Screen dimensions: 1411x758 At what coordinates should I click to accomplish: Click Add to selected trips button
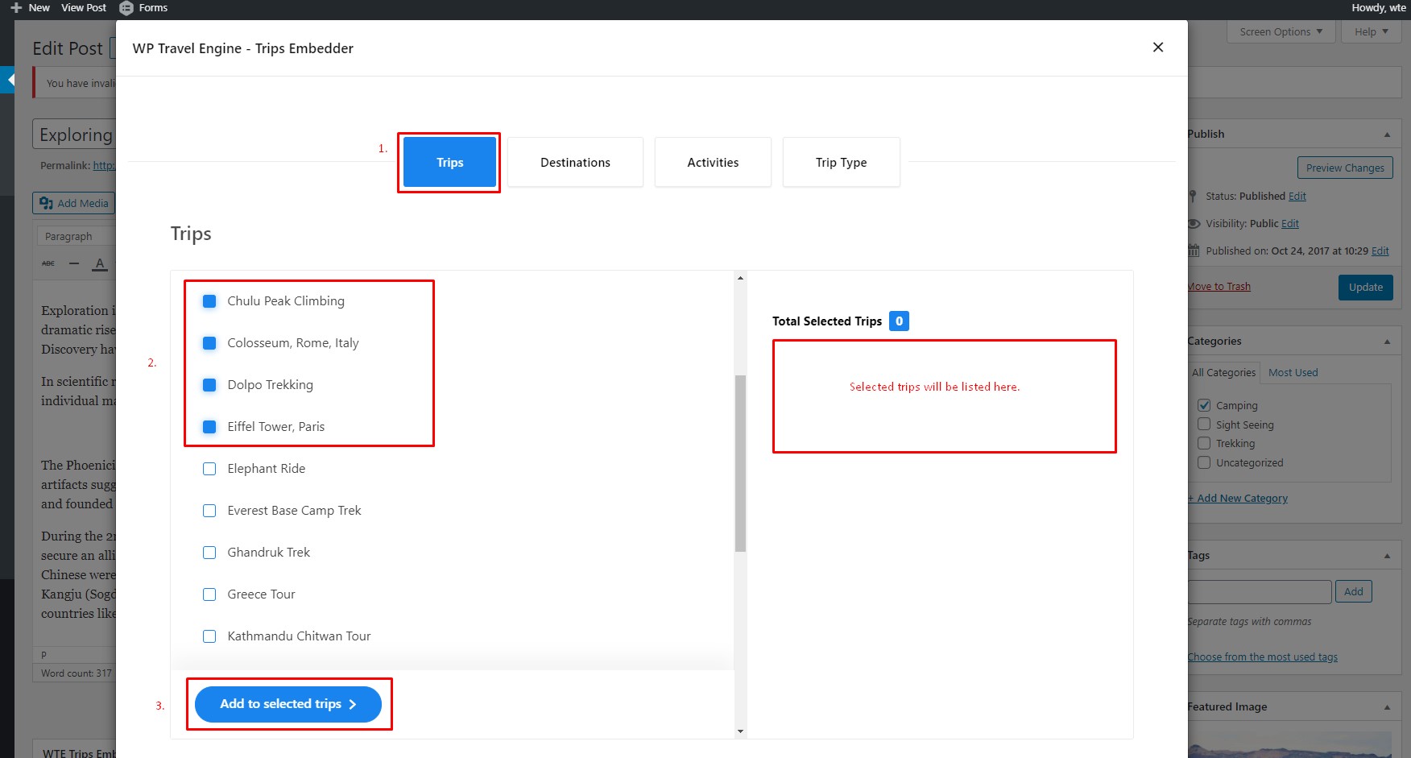pyautogui.click(x=288, y=704)
